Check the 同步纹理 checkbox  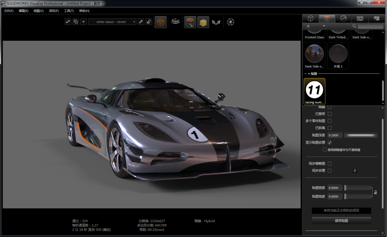330,171
